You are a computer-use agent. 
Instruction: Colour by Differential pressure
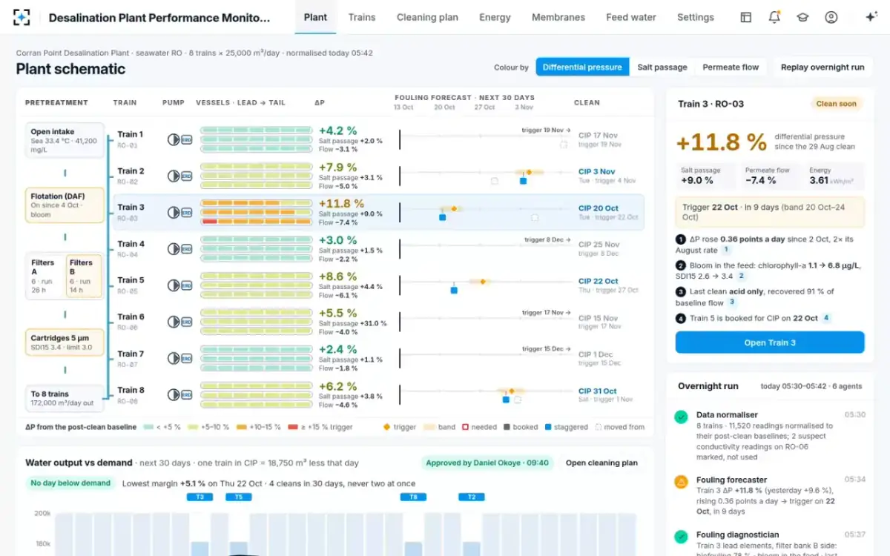[x=582, y=67]
